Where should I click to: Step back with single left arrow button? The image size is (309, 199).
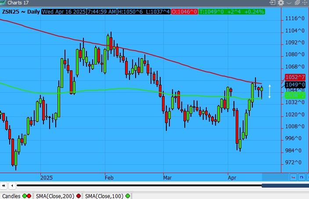tap(12, 185)
